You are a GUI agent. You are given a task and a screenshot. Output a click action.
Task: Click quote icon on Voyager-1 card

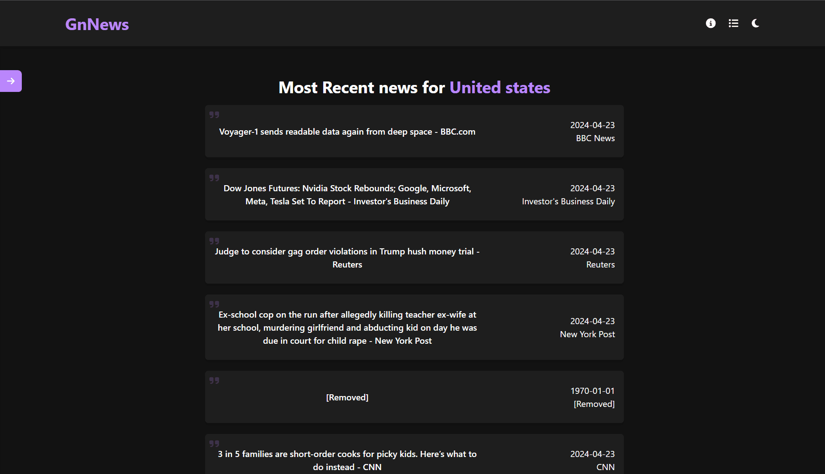[x=214, y=115]
